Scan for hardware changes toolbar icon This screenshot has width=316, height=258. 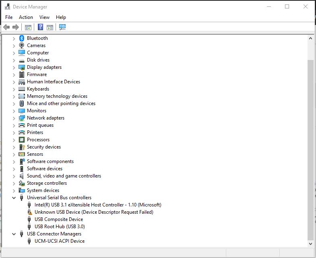62,27
